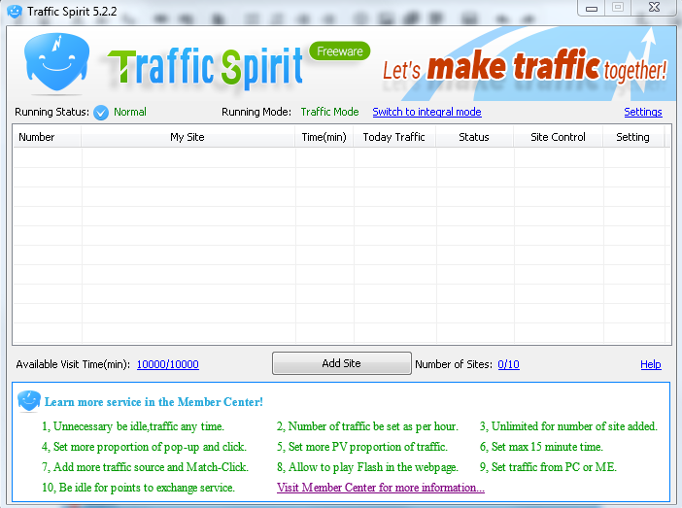This screenshot has width=682, height=508.
Task: Click the Status column header
Action: pyautogui.click(x=474, y=137)
